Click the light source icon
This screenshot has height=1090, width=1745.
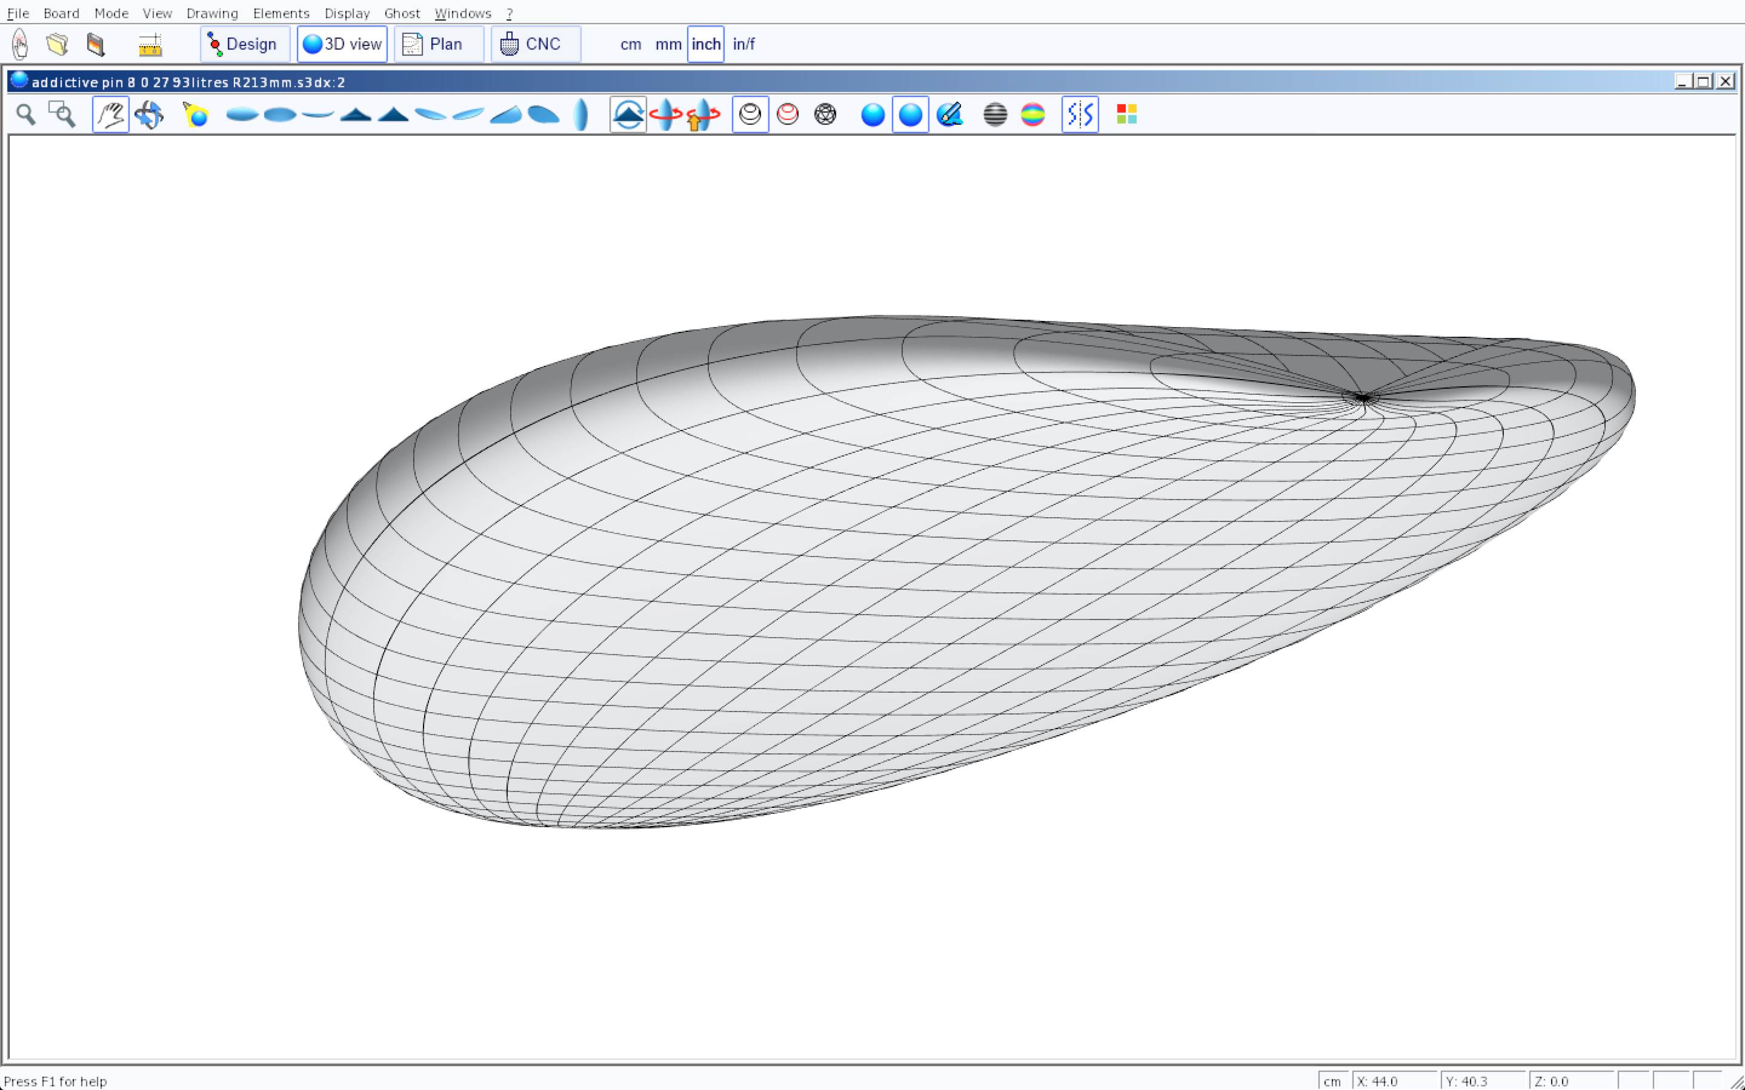[196, 114]
